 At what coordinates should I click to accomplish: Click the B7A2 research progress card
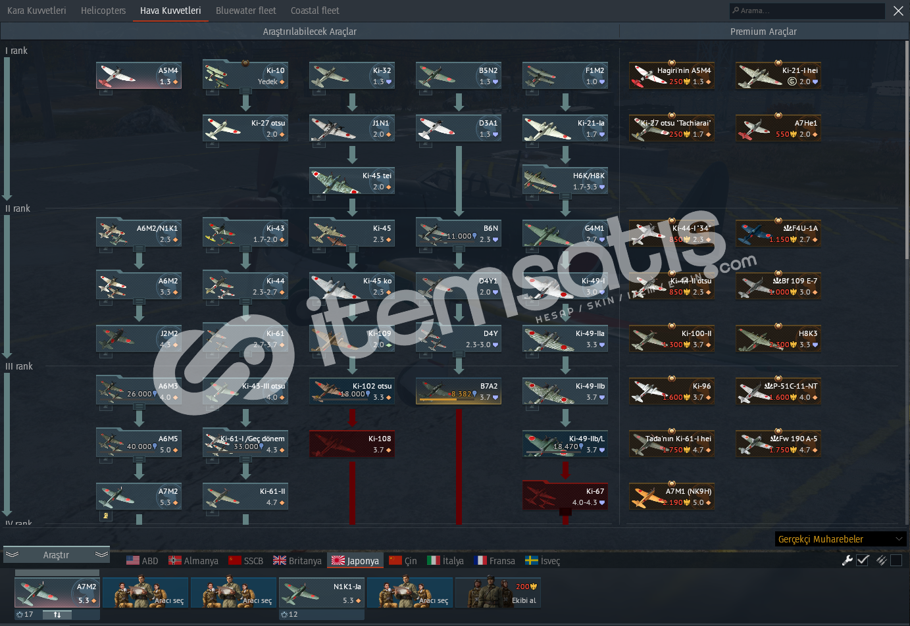tap(459, 391)
